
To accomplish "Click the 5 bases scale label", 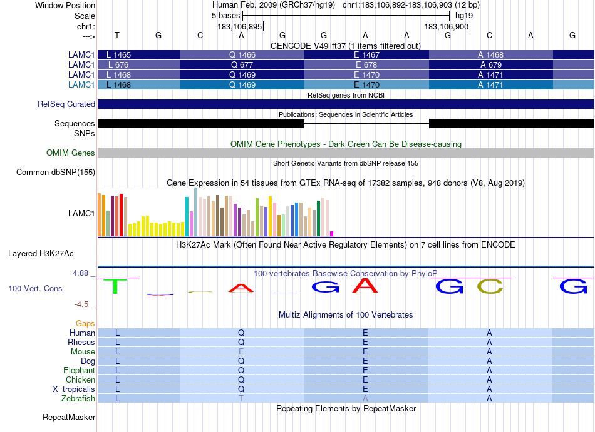I will click(225, 16).
